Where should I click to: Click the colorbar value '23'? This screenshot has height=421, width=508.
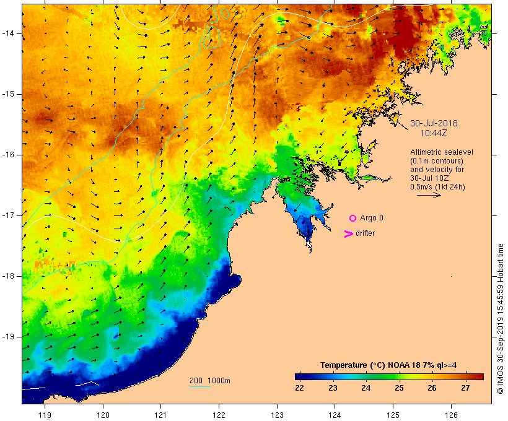[x=333, y=388]
